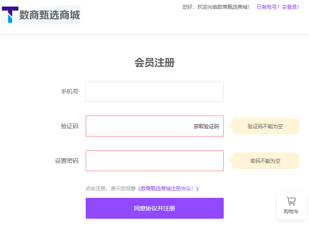
Task: Click the 手机号 label
Action: (x=69, y=91)
